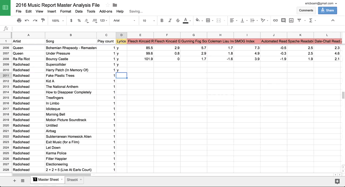Insert a chart
Image resolution: width=345 pixels, height=187 pixels.
[x=291, y=21]
